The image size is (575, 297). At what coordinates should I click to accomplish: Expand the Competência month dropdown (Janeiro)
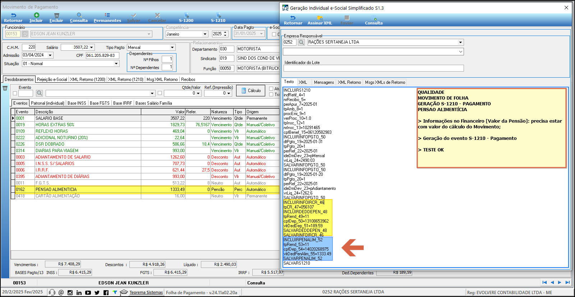pos(205,34)
